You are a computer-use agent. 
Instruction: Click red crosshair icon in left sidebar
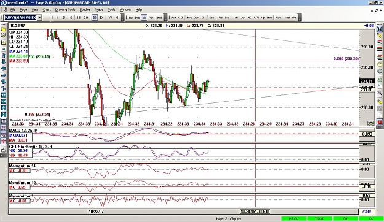[4, 141]
